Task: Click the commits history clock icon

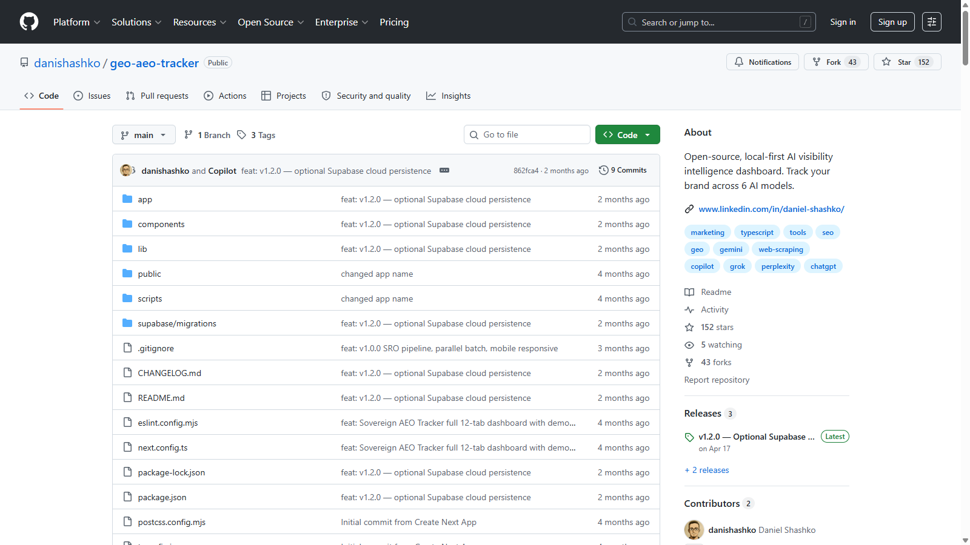Action: 603,170
